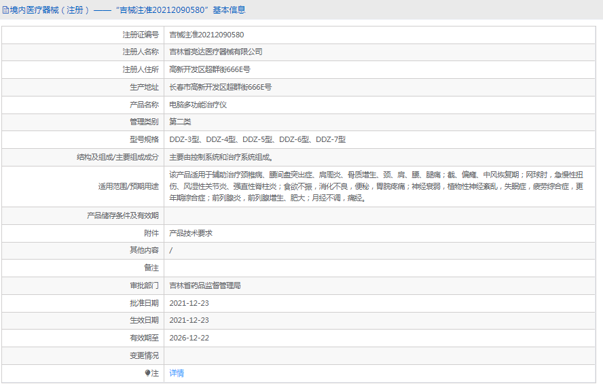Click the 审批部门 label

tap(144, 285)
